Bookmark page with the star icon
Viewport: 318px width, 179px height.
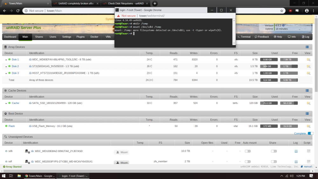(x=281, y=11)
